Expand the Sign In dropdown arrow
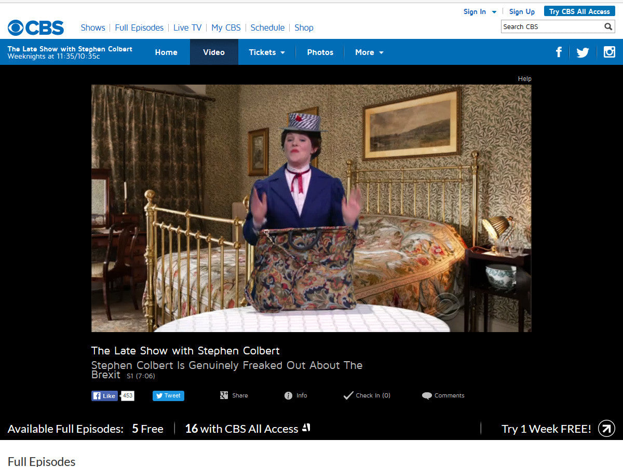The height and width of the screenshot is (467, 623). [x=494, y=12]
